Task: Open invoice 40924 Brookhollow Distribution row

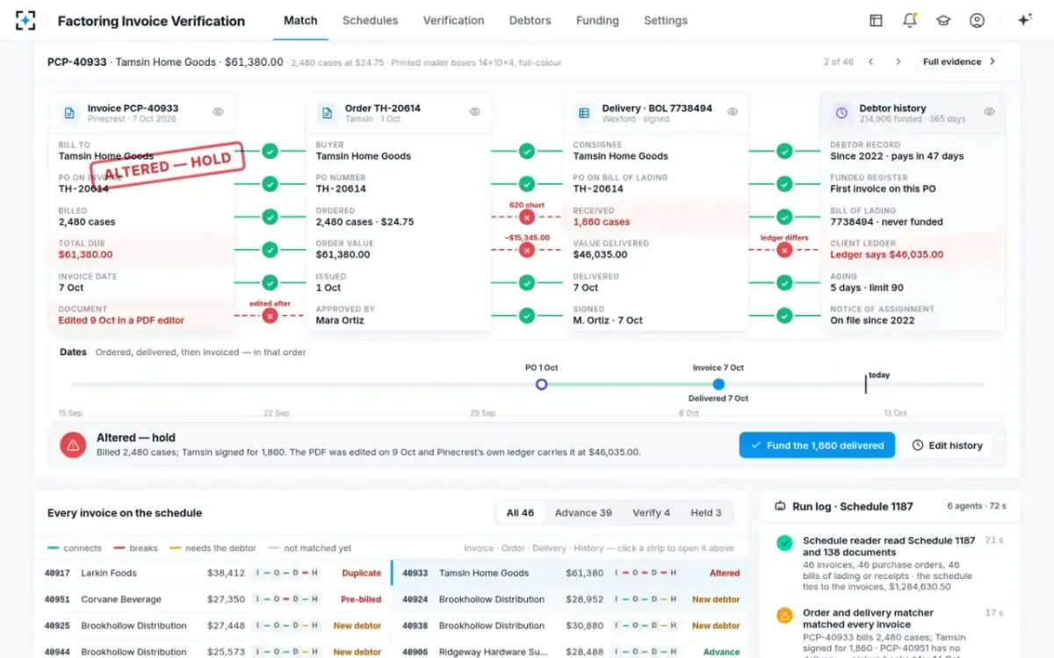Action: click(570, 599)
